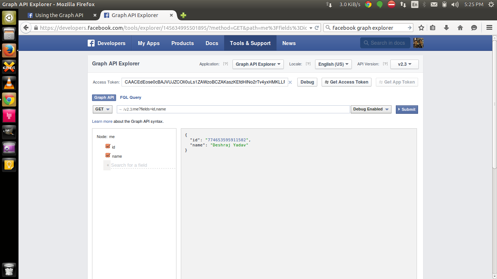Open Ubuntu Dash home launcher icon
497x279 pixels.
pyautogui.click(x=9, y=17)
